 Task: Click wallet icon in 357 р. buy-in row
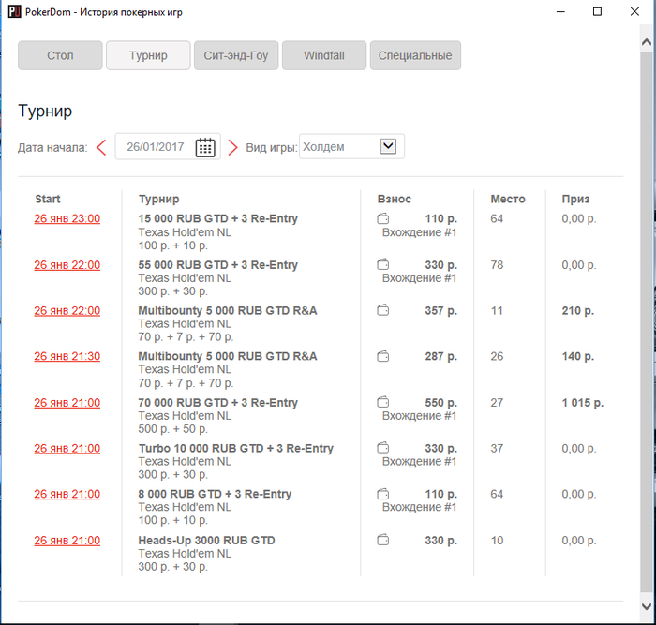click(382, 310)
